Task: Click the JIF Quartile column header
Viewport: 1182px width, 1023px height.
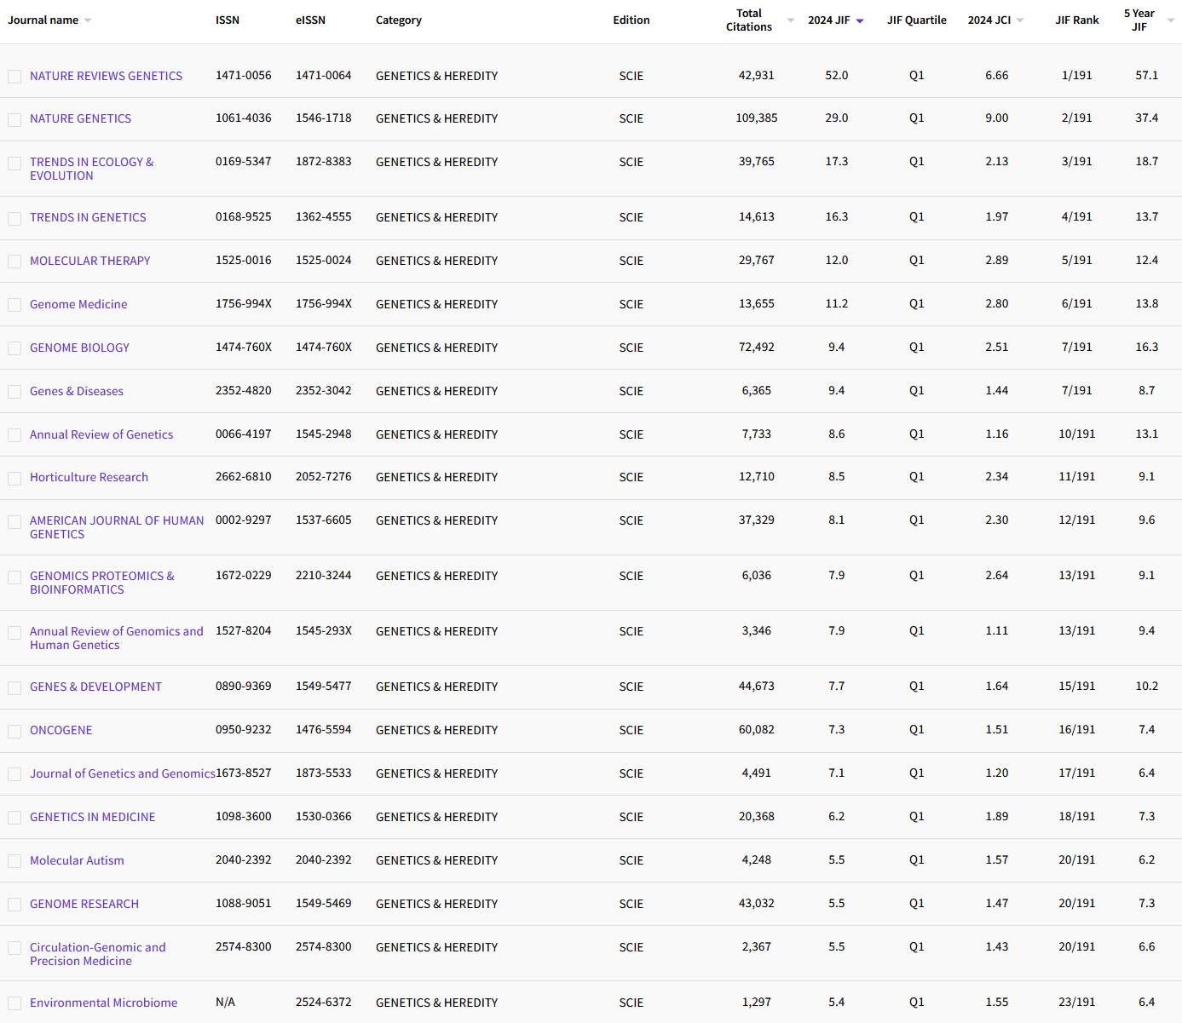Action: [917, 20]
